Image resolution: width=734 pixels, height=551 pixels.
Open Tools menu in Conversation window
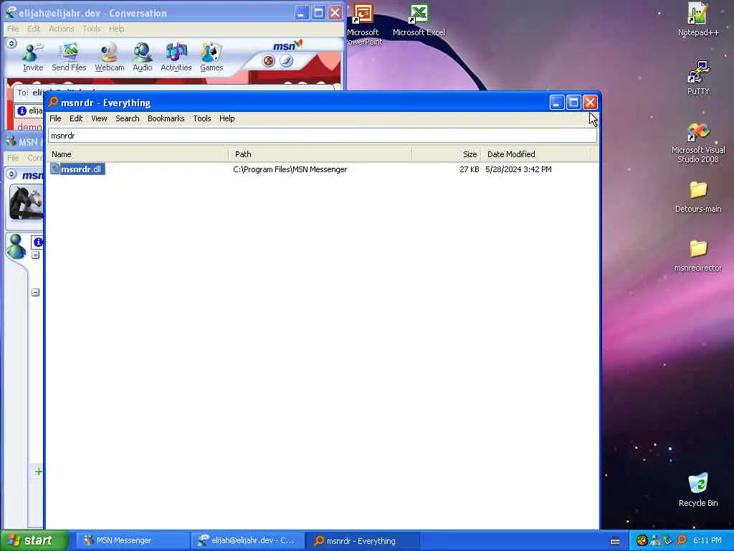tap(92, 29)
